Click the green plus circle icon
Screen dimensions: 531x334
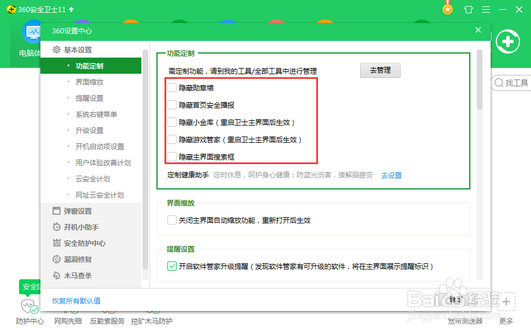(508, 42)
